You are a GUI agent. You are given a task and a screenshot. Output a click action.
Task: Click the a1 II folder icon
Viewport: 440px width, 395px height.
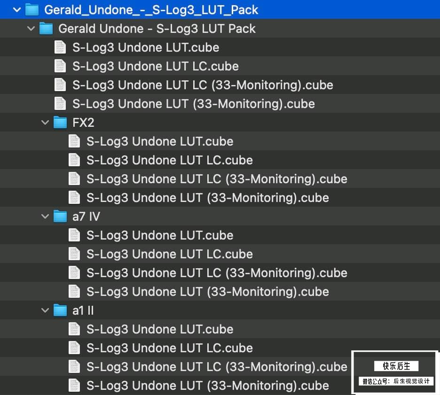click(60, 310)
